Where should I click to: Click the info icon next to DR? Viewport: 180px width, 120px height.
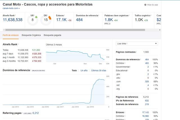[x=47, y=15]
